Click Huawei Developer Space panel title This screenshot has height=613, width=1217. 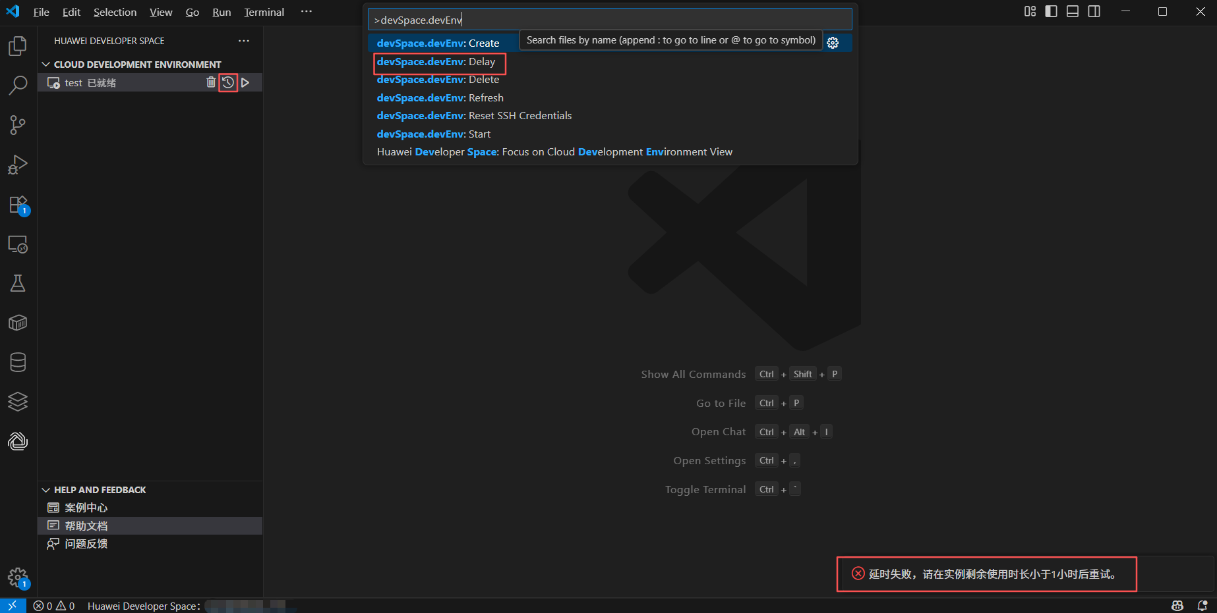[109, 41]
